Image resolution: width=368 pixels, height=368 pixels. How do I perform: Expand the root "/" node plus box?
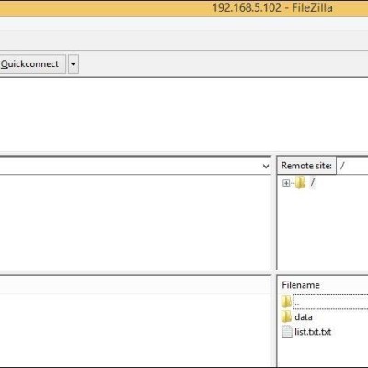(x=286, y=183)
